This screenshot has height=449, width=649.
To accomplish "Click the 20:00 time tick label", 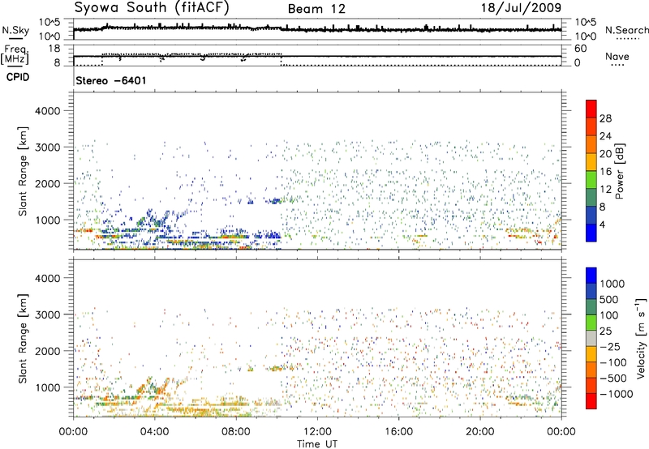I will [479, 432].
